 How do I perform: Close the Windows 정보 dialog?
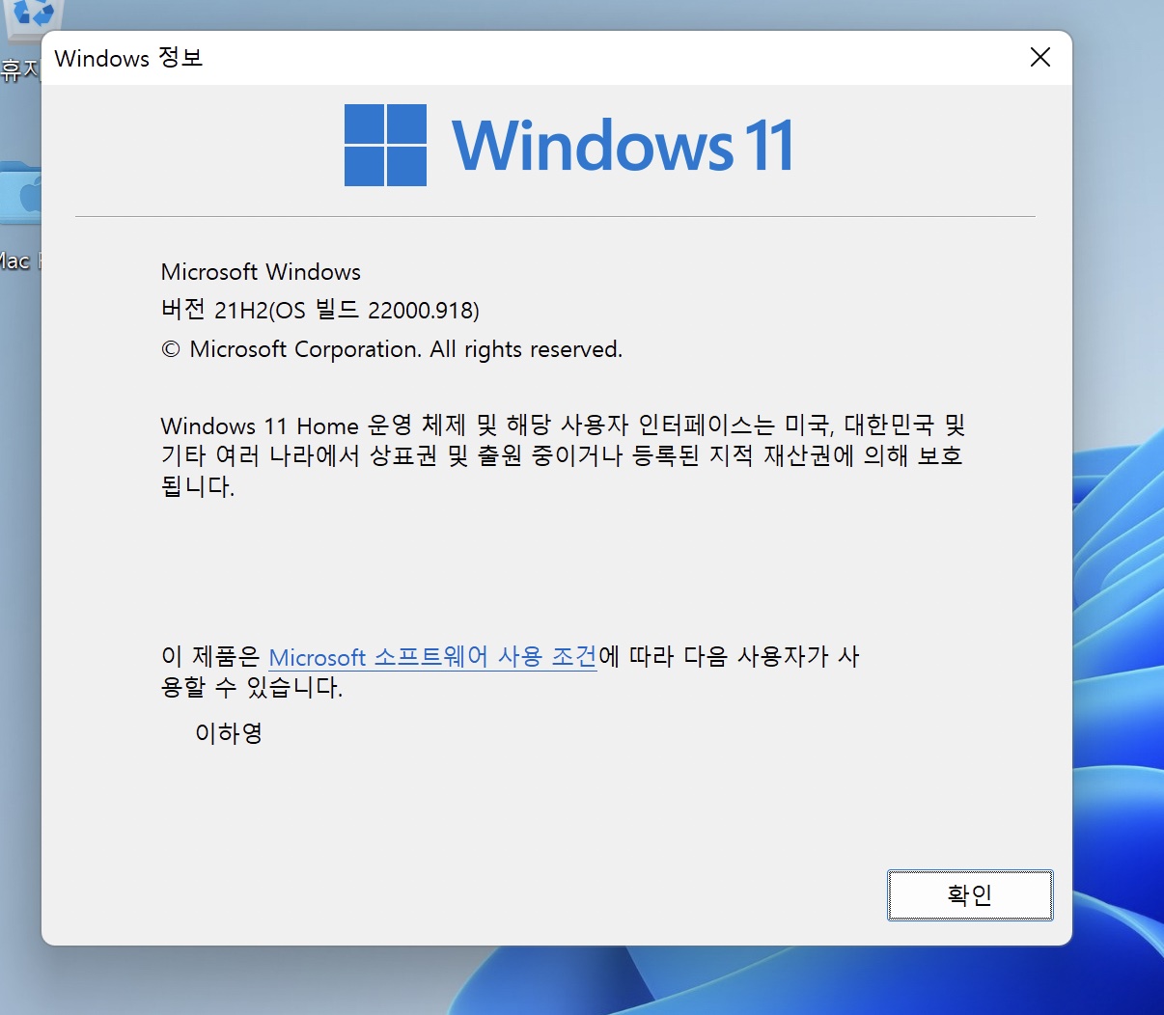(x=1040, y=58)
